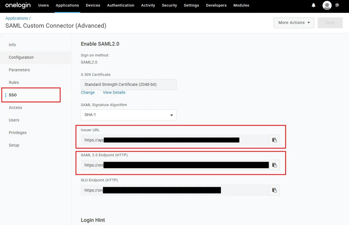Click the SAML Custom Connector (Advanced) title

[x=56, y=26]
